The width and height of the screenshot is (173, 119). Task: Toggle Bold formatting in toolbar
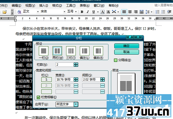[x=82, y=12]
